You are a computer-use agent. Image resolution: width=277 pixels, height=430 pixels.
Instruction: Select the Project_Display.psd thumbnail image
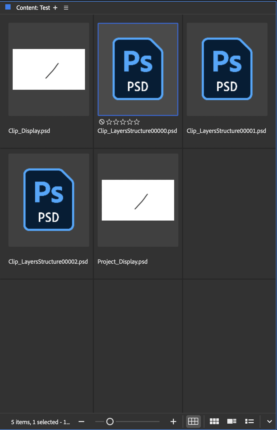tap(138, 200)
